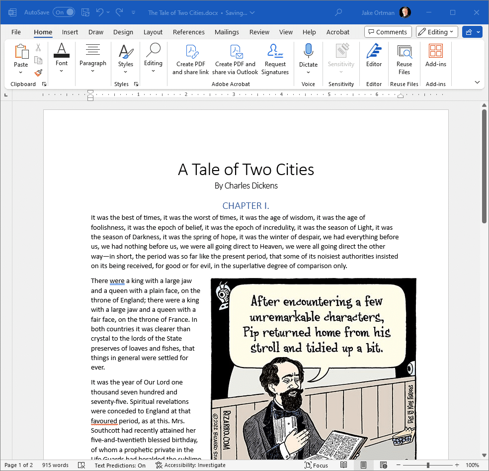Switch to Web Layout view

[x=383, y=465]
